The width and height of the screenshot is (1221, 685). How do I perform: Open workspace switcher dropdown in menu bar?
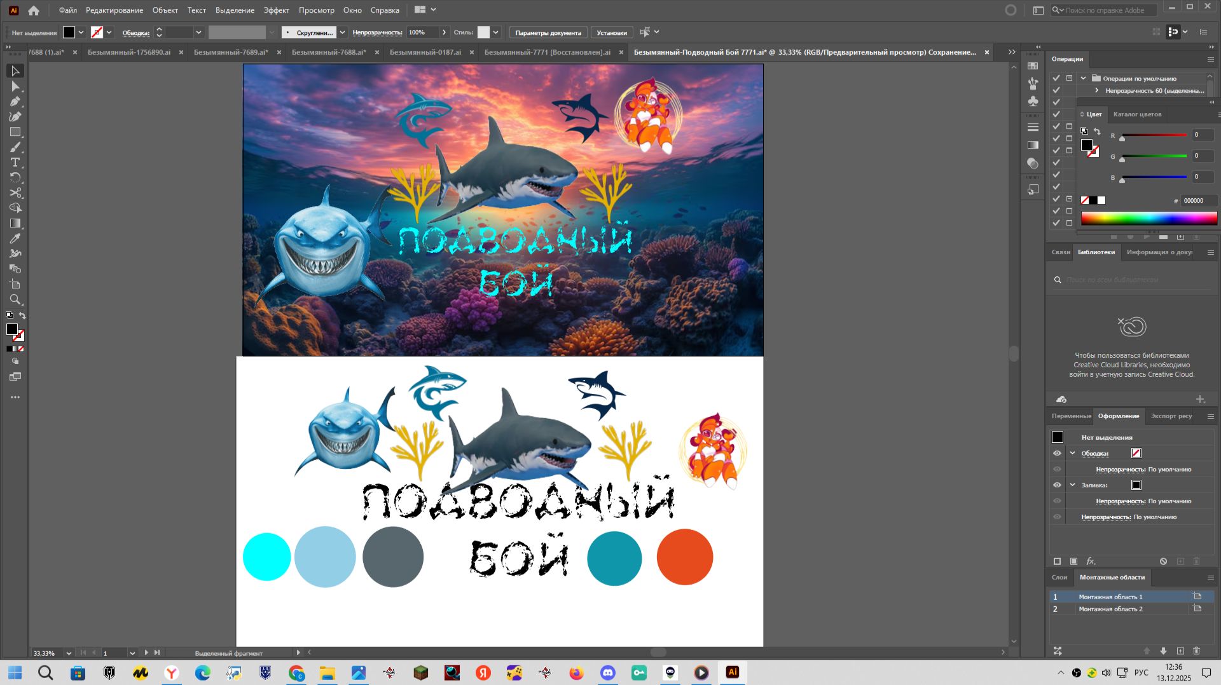(x=425, y=10)
